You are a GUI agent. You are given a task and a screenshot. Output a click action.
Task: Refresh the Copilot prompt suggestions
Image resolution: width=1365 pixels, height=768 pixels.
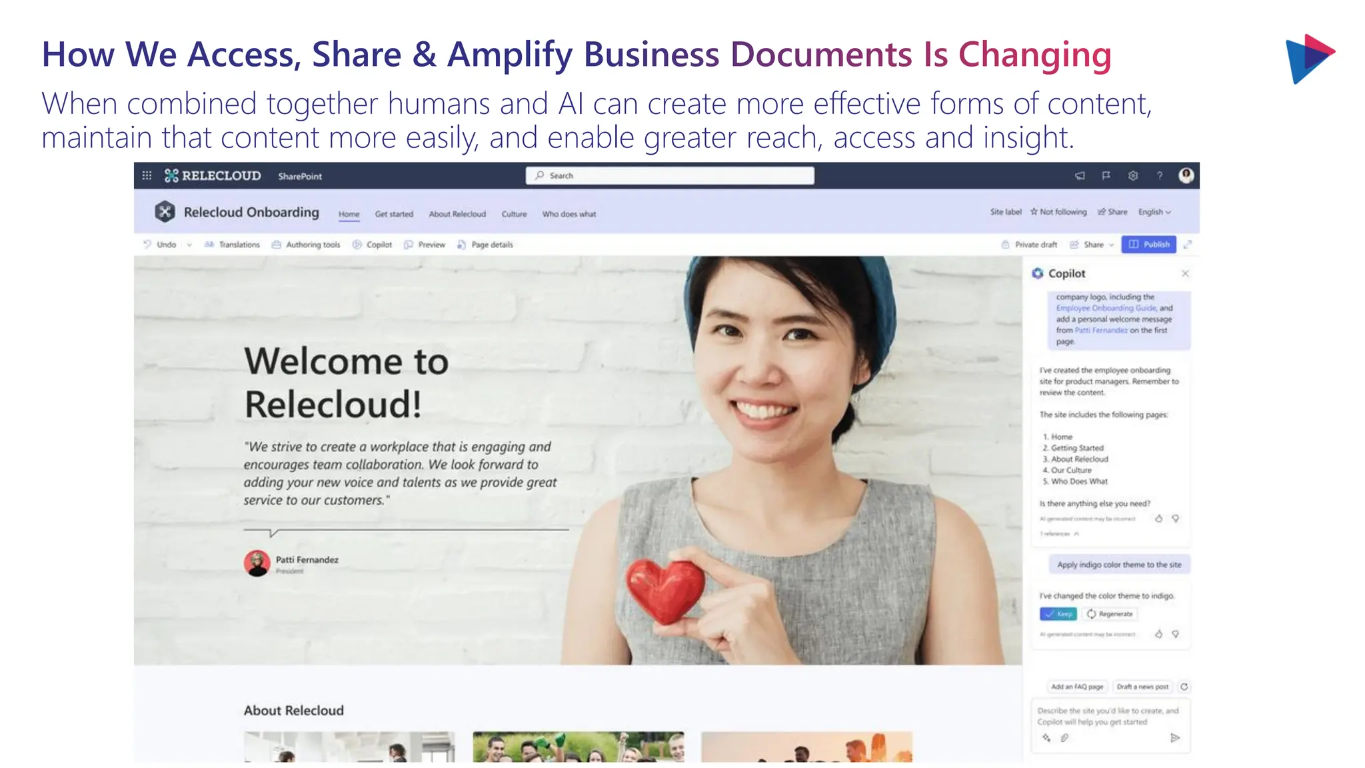[1184, 686]
